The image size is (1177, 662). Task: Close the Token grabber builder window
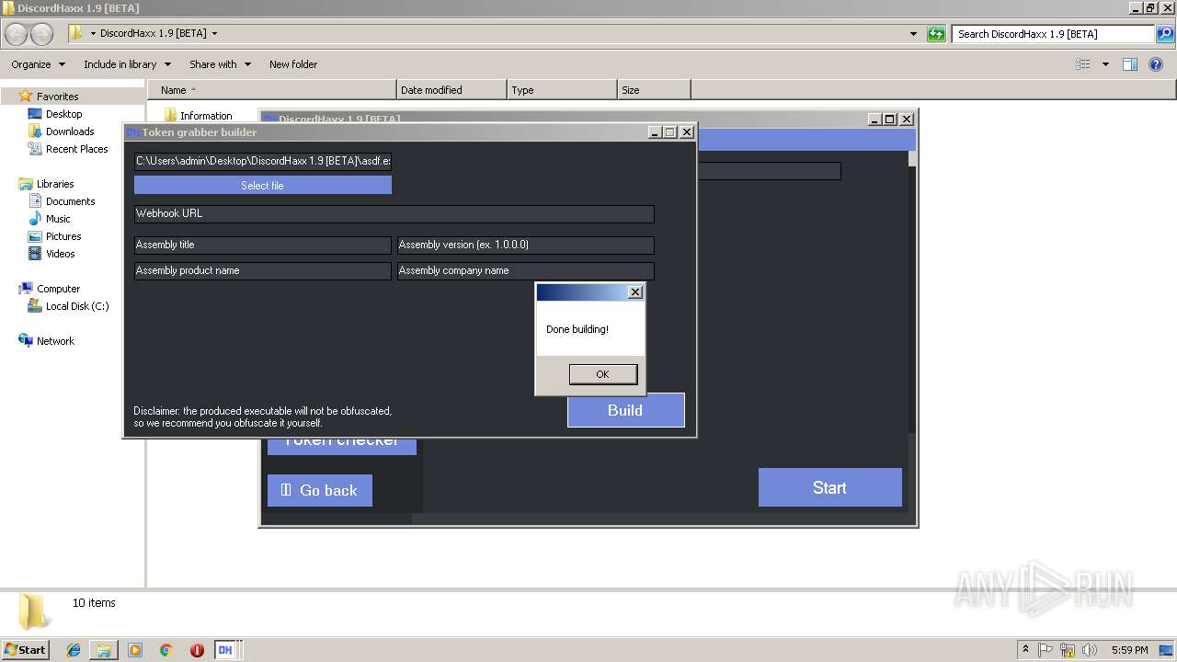pyautogui.click(x=686, y=132)
